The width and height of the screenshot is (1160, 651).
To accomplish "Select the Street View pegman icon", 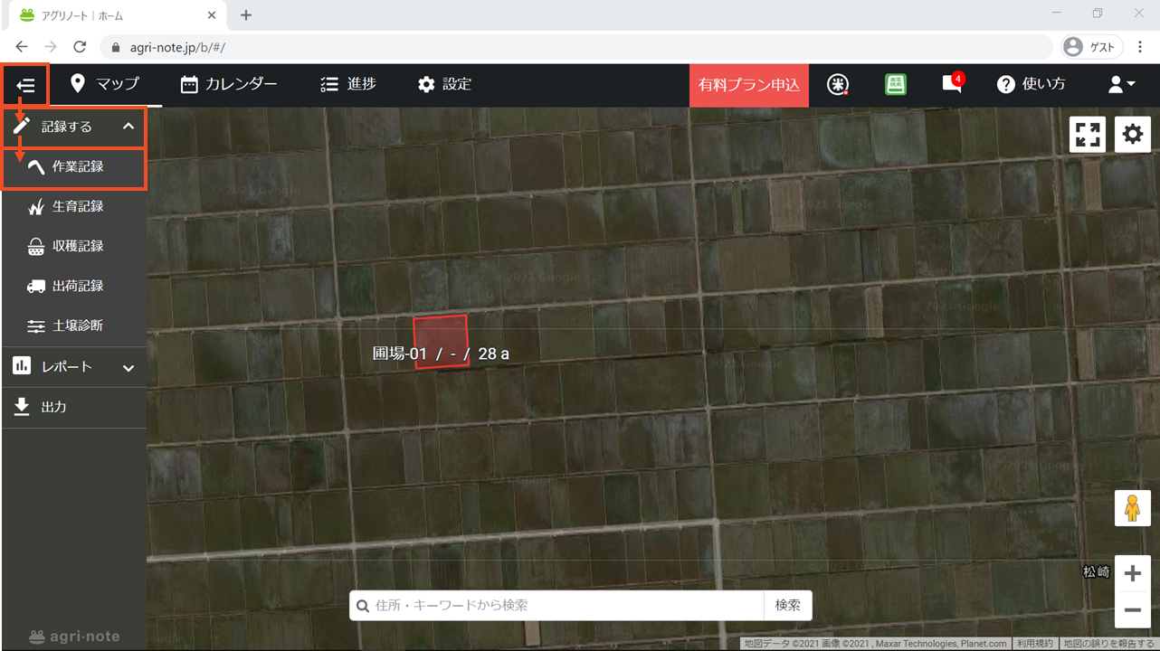I will coord(1132,508).
